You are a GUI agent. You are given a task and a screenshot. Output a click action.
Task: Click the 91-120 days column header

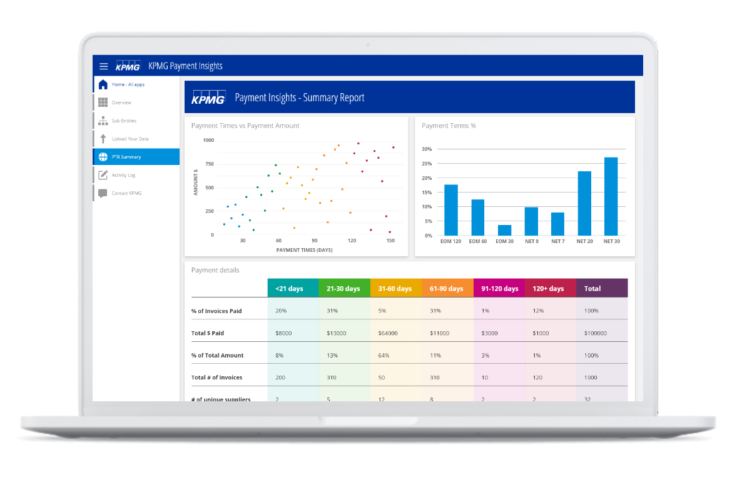click(x=499, y=288)
